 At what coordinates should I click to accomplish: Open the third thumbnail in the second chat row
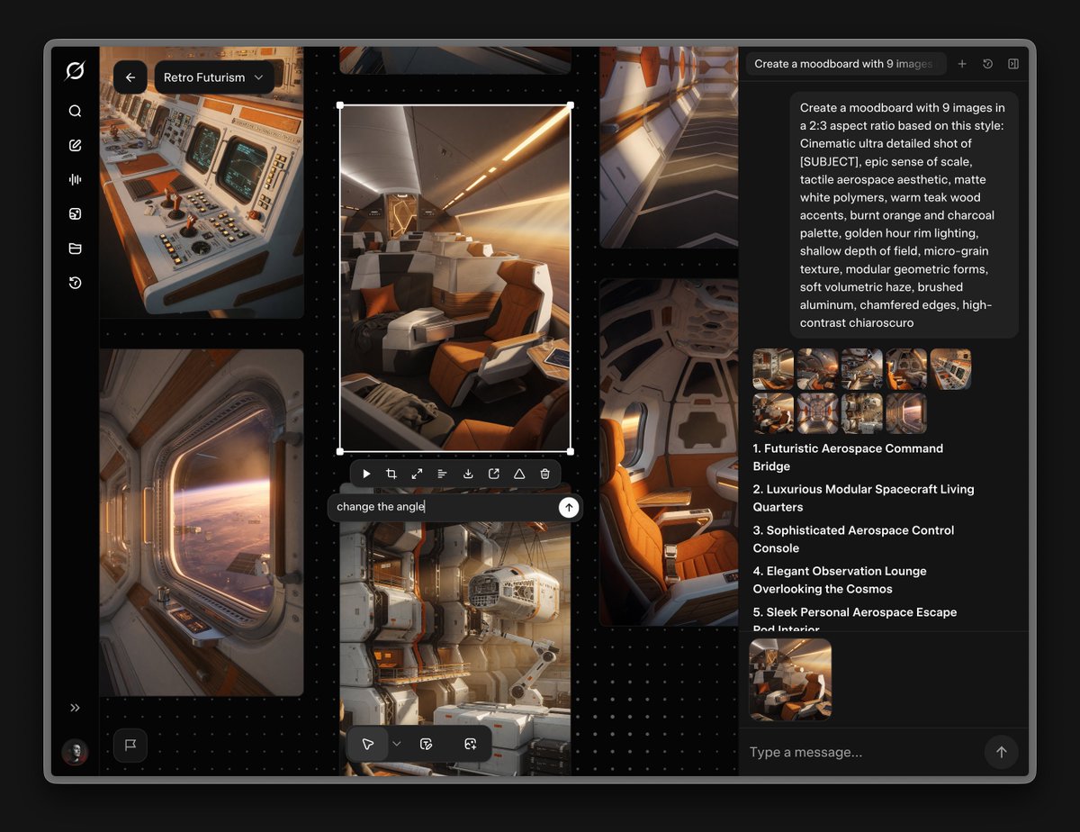coord(861,413)
